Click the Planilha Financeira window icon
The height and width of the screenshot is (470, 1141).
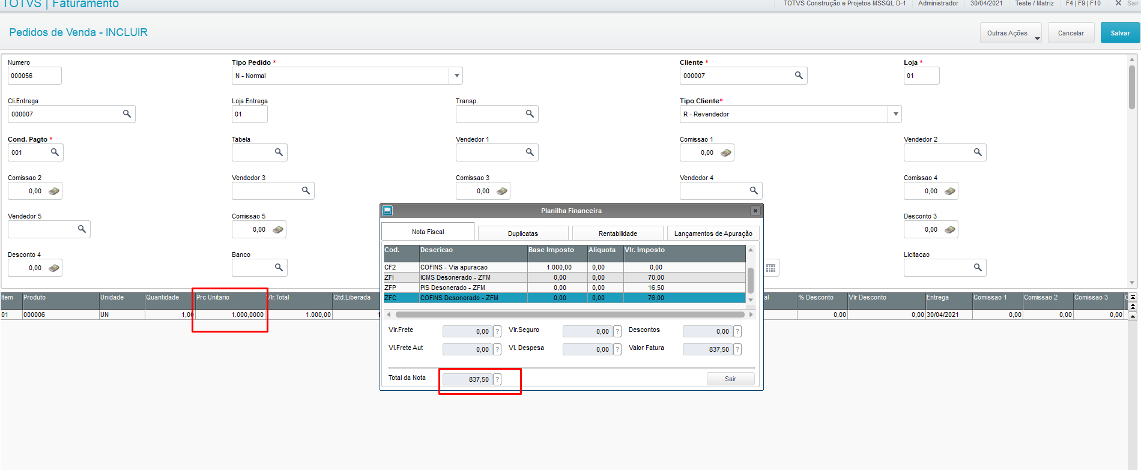pyautogui.click(x=387, y=211)
